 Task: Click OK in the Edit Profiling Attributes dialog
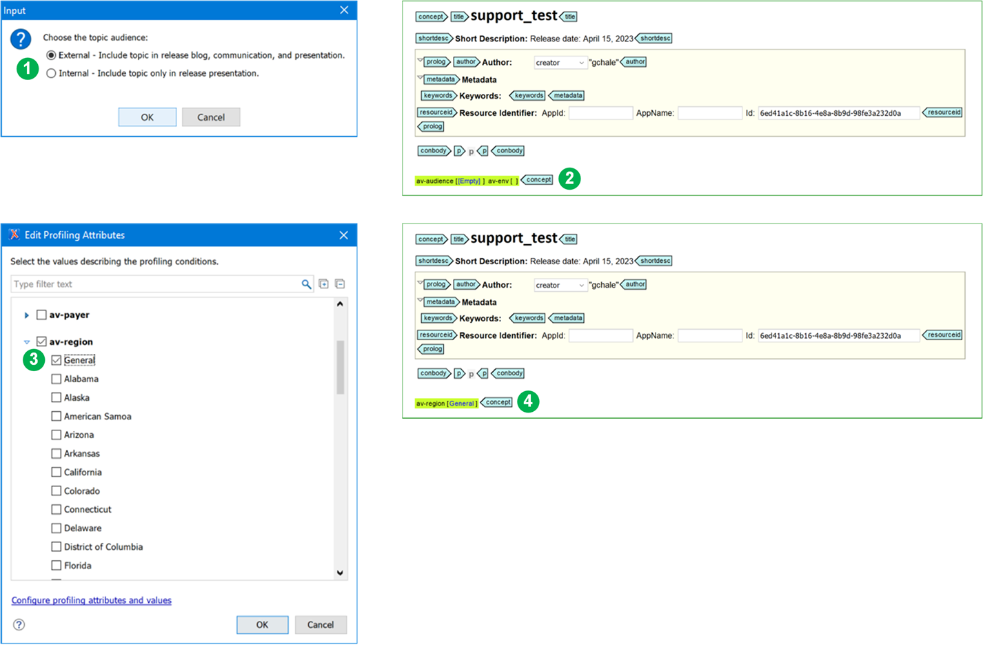(x=263, y=624)
